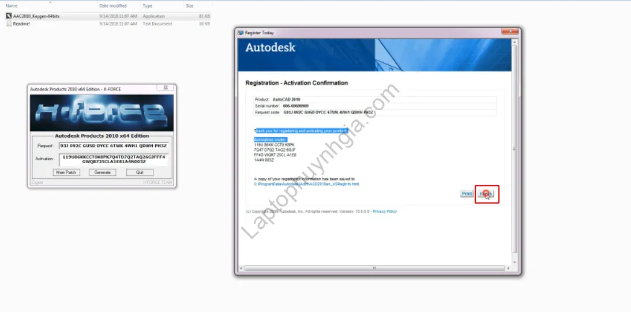The width and height of the screenshot is (631, 312).
Task: Select the Readme! text document icon
Action: pos(9,24)
